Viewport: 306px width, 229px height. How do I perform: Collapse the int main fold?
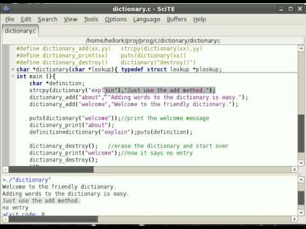[x=13, y=76]
